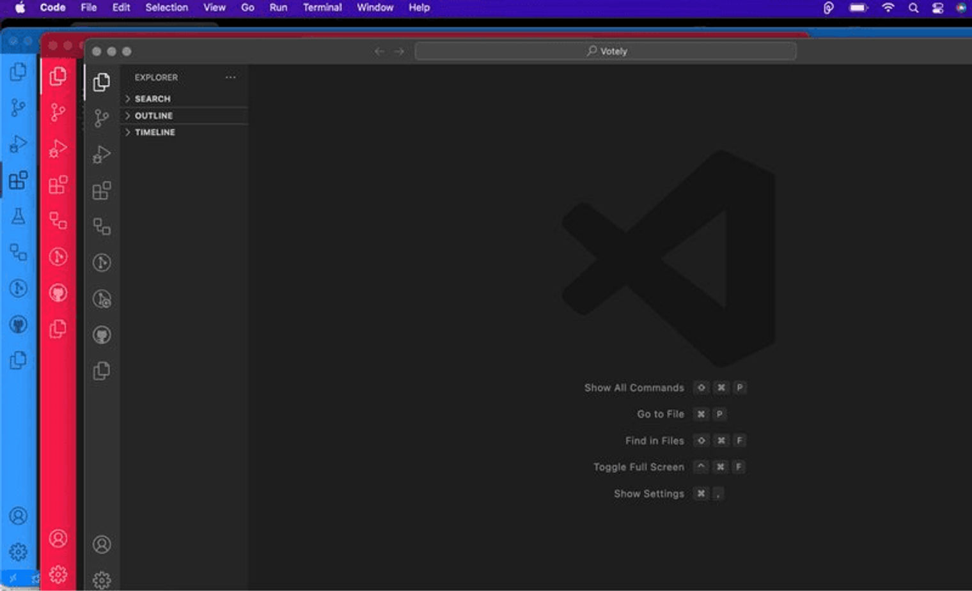Open the Edit menu

click(x=121, y=8)
